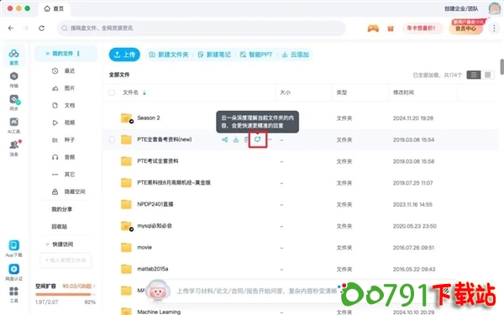Viewport: 504px width, 315px height.
Task: Open the 传输 transfer panel icon
Action: (x=13, y=76)
